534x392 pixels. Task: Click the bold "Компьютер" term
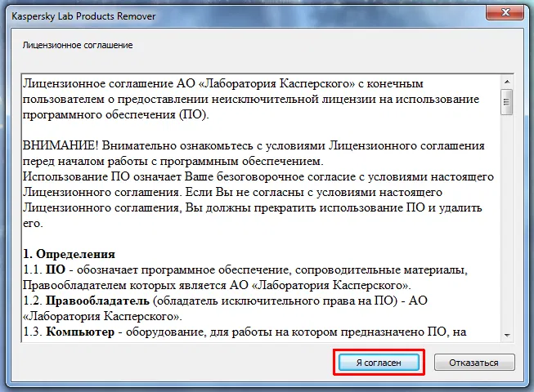click(x=80, y=332)
